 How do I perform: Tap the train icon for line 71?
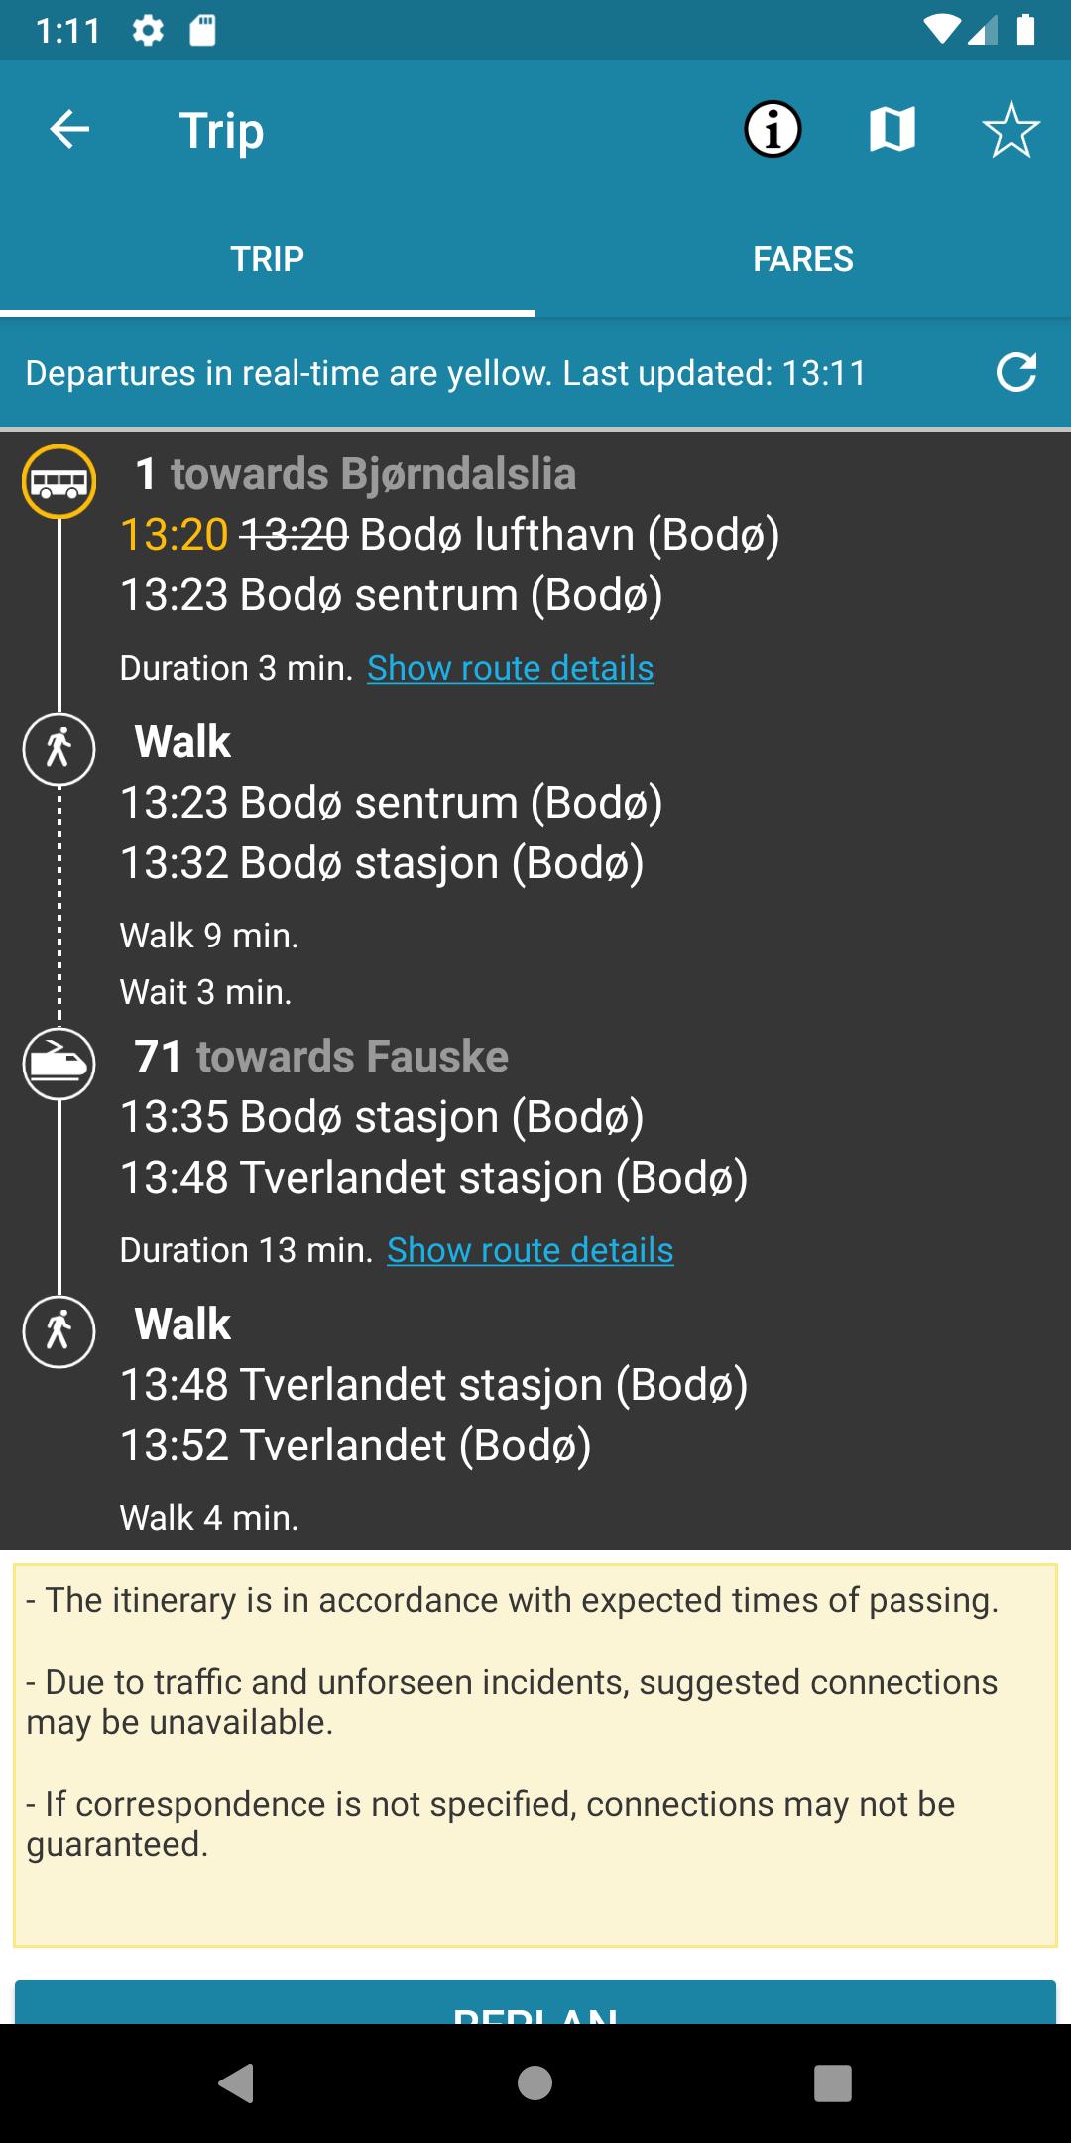pos(59,1064)
